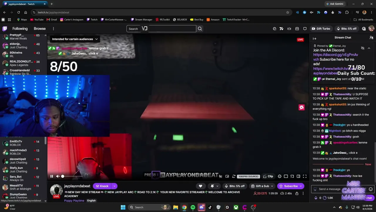The height and width of the screenshot is (212, 376).
Task: Open the chat community users list
Action: [371, 38]
